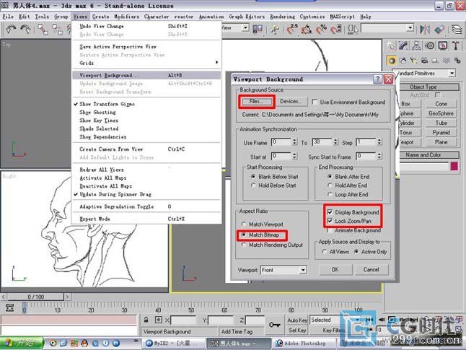Click the Align tool icon

pos(439,29)
